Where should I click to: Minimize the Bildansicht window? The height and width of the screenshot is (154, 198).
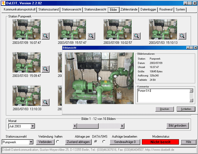coord(188,48)
